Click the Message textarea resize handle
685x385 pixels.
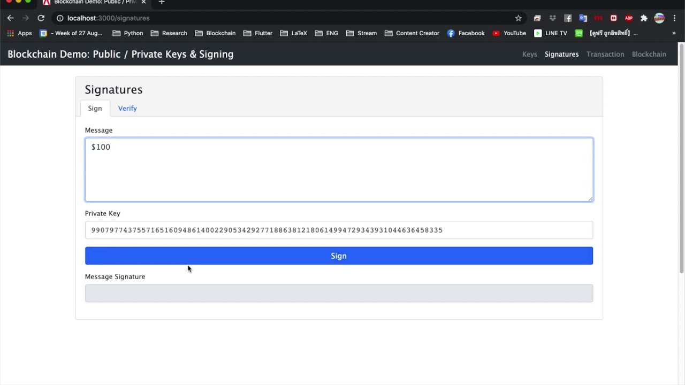[590, 199]
